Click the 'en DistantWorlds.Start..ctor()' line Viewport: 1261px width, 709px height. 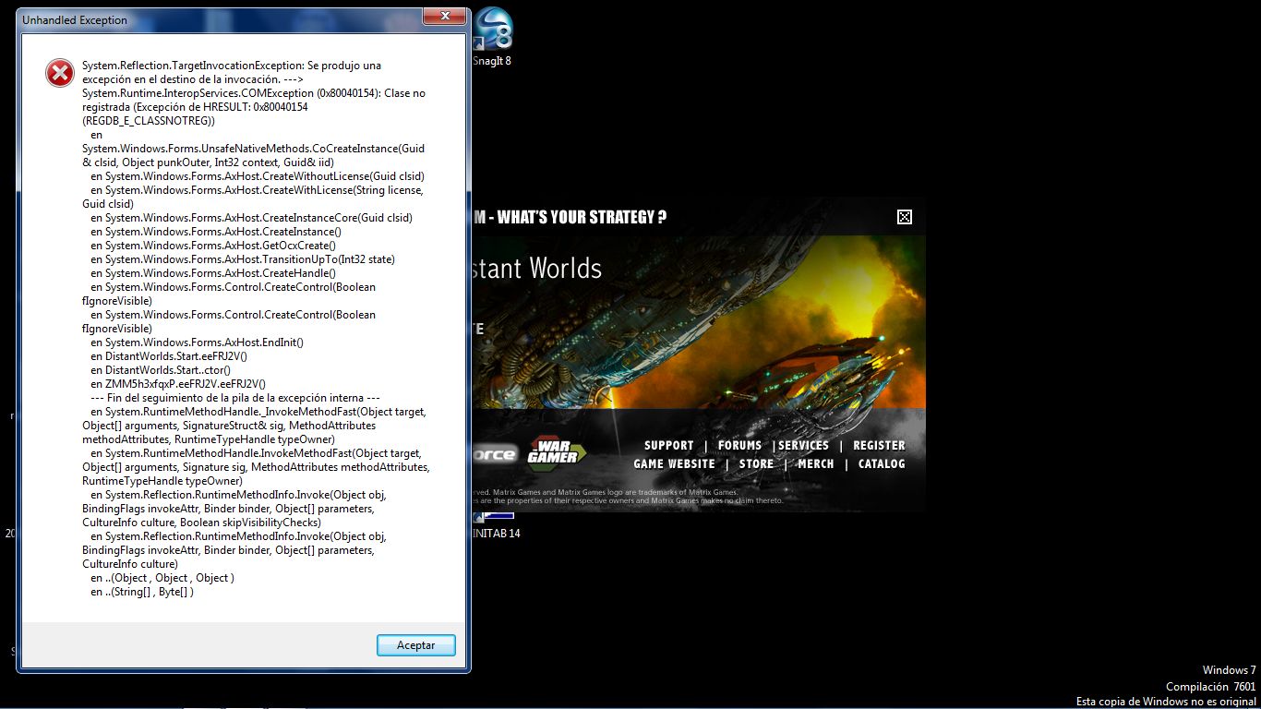pyautogui.click(x=161, y=370)
